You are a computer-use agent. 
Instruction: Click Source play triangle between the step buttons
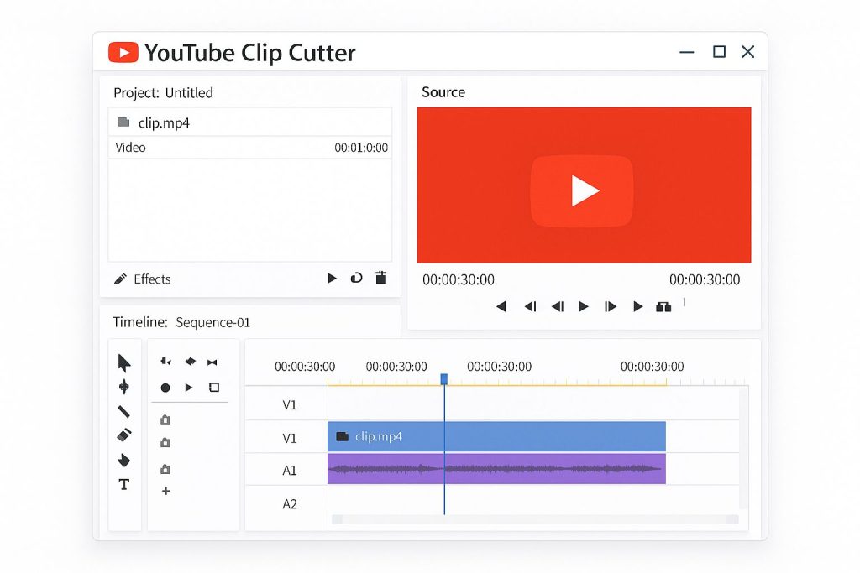(584, 306)
